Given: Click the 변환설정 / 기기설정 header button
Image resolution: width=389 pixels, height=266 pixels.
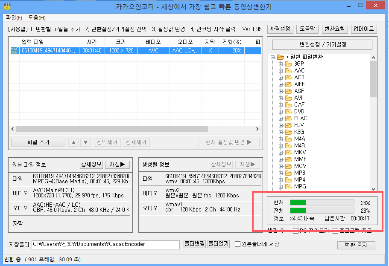Looking at the screenshot, I should click(322, 45).
